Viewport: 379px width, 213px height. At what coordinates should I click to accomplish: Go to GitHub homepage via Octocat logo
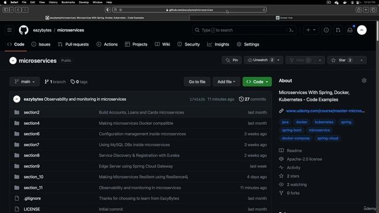click(x=24, y=30)
